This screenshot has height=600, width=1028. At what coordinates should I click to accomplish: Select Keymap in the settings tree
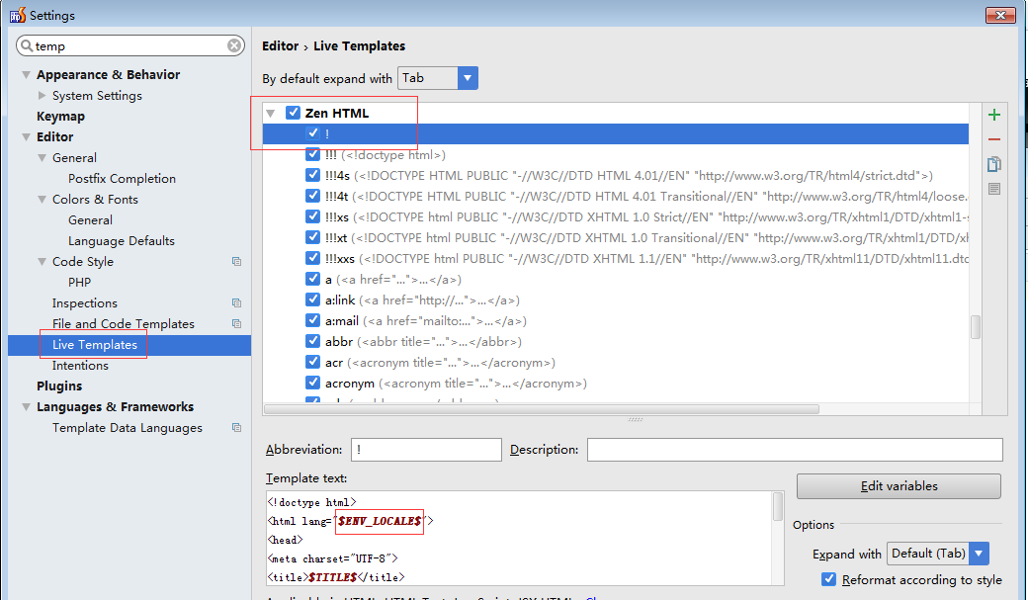click(x=60, y=117)
